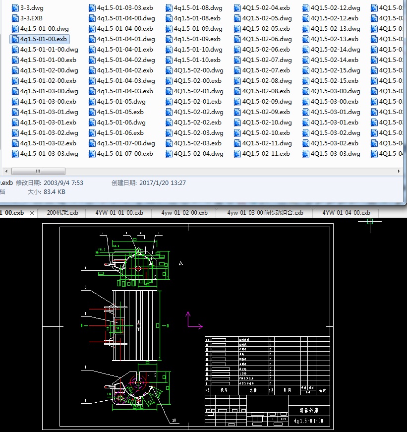The width and height of the screenshot is (407, 432).
Task: Click the 4Q1.5-02-04.exb file icon
Action: [236, 8]
